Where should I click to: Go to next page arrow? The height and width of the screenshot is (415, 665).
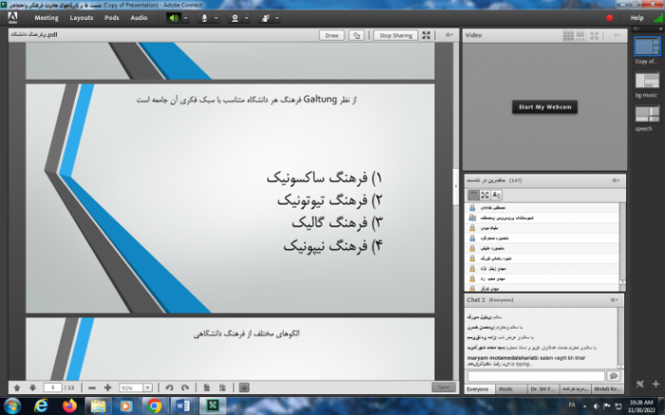(x=32, y=388)
